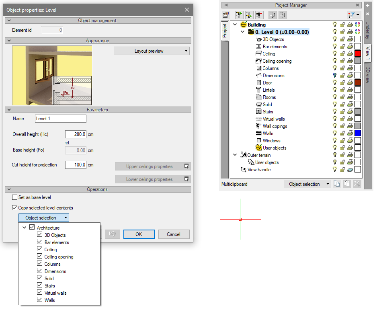Uncheck the Architecture checkbox in dropdown list

[32, 227]
